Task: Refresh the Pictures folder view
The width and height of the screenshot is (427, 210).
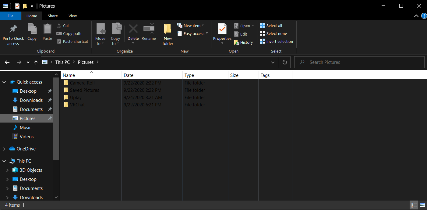Action: (285, 62)
